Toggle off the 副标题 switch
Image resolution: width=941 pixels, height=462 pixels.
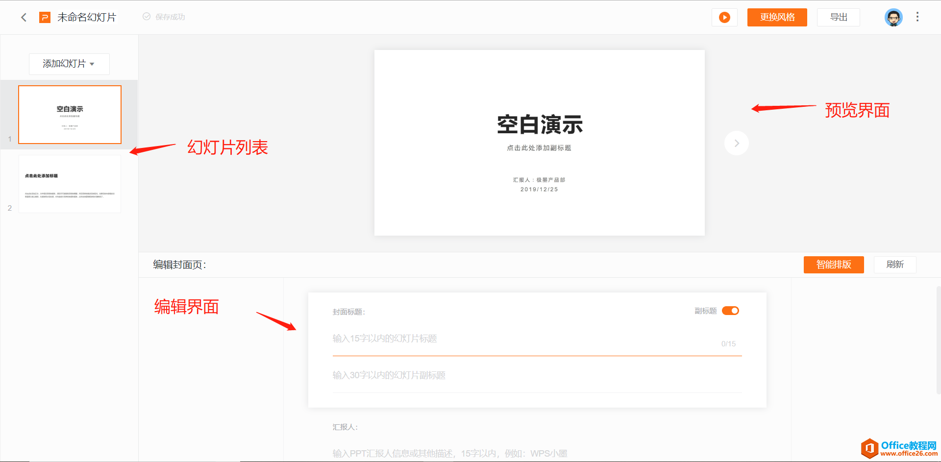[x=730, y=310]
